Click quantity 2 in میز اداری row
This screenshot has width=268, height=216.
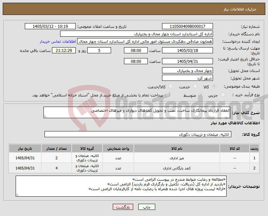tap(57, 158)
